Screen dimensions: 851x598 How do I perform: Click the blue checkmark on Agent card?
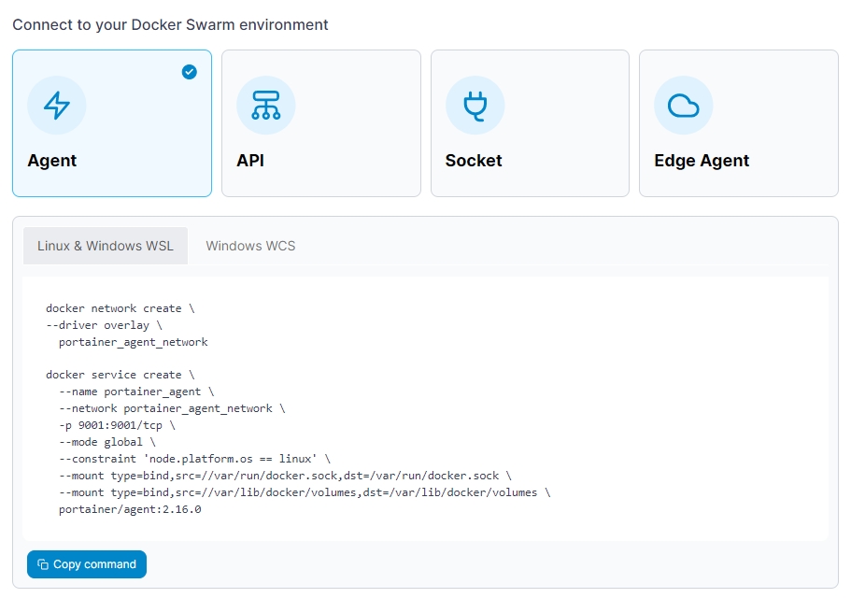pyautogui.click(x=190, y=72)
